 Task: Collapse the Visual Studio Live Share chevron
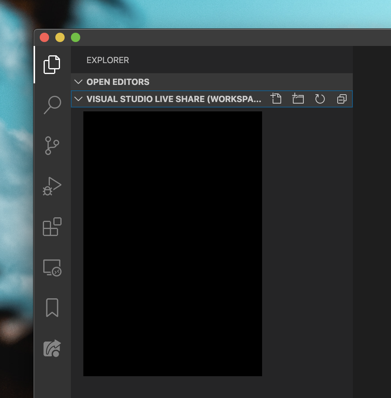(x=78, y=99)
